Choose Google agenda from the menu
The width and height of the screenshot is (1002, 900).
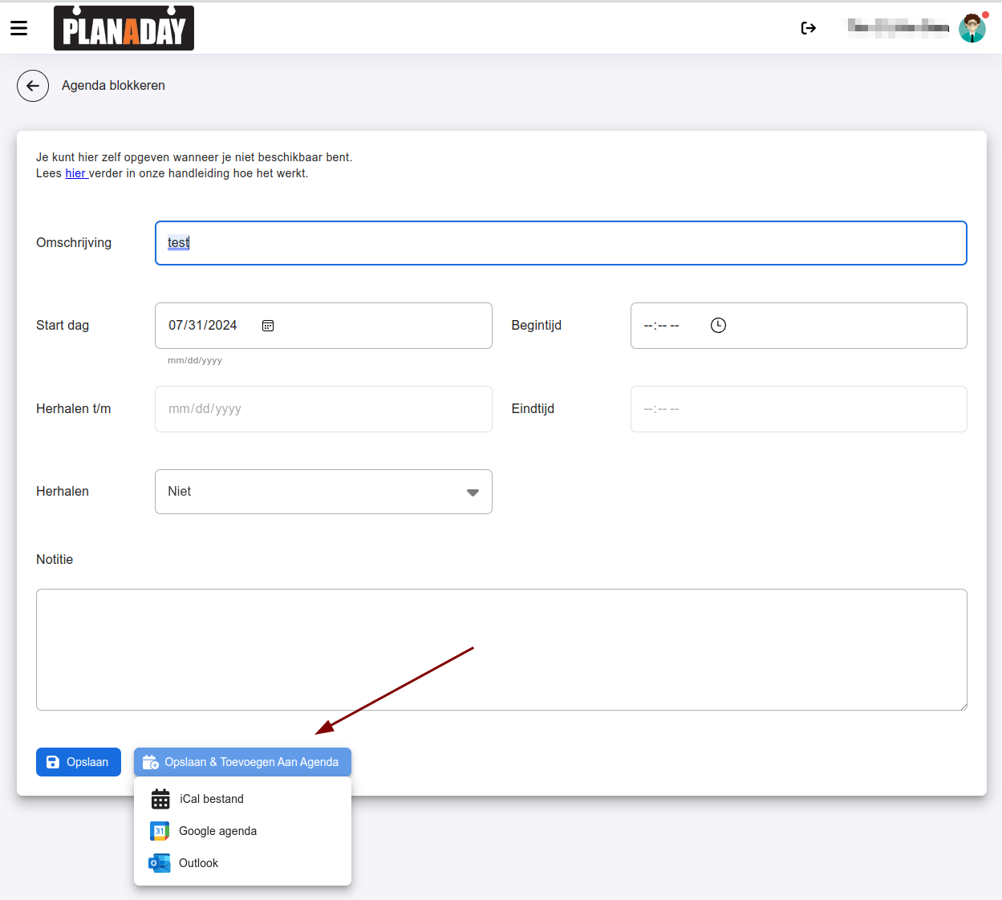[x=242, y=831]
